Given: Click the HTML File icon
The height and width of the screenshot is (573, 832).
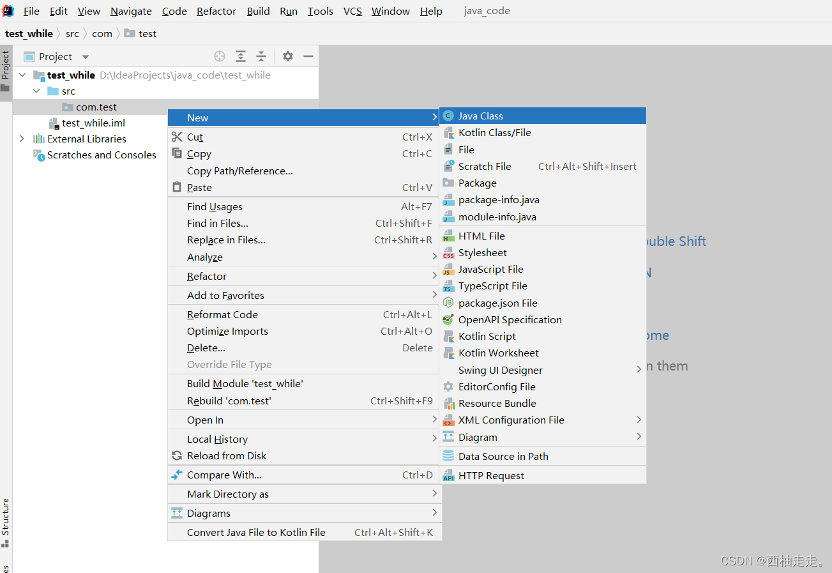Looking at the screenshot, I should (x=448, y=236).
